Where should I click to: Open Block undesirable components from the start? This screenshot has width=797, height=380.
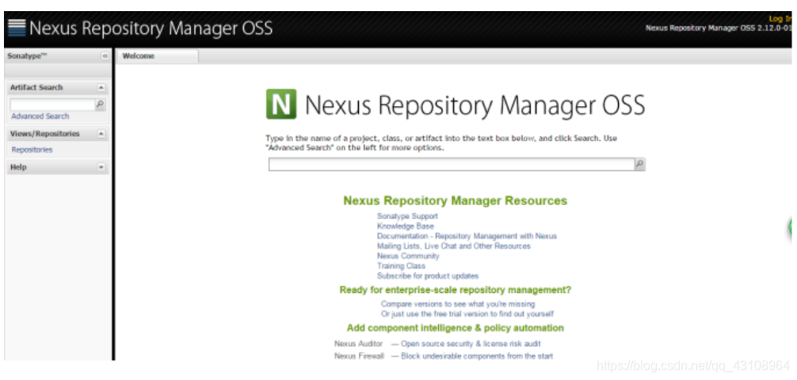(477, 356)
